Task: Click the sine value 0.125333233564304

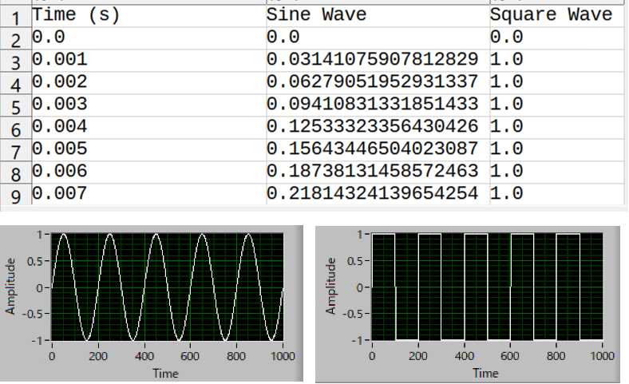Action: [x=378, y=128]
